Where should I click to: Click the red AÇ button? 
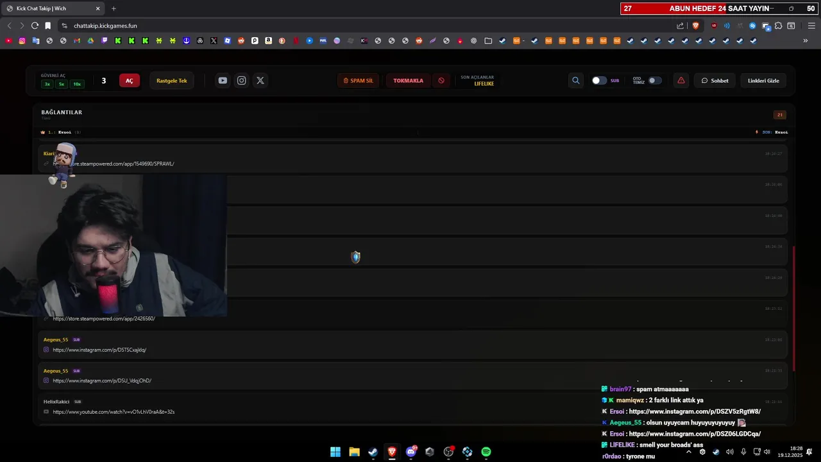129,80
